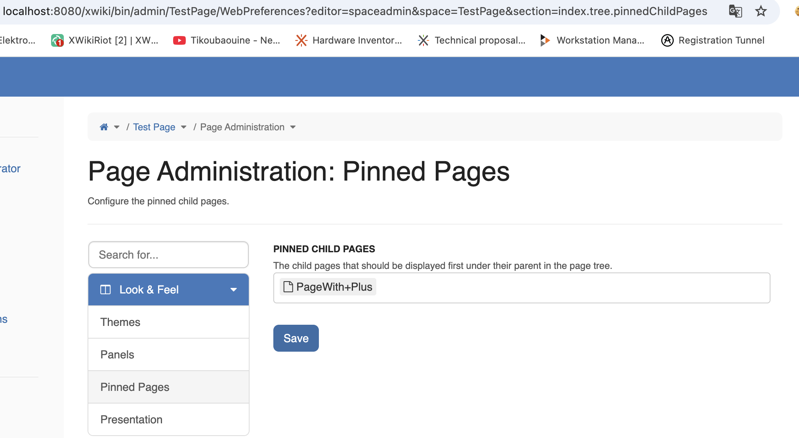Screen dimensions: 799x438
Task: Open the Test Page breadcrumb link
Action: pyautogui.click(x=154, y=127)
